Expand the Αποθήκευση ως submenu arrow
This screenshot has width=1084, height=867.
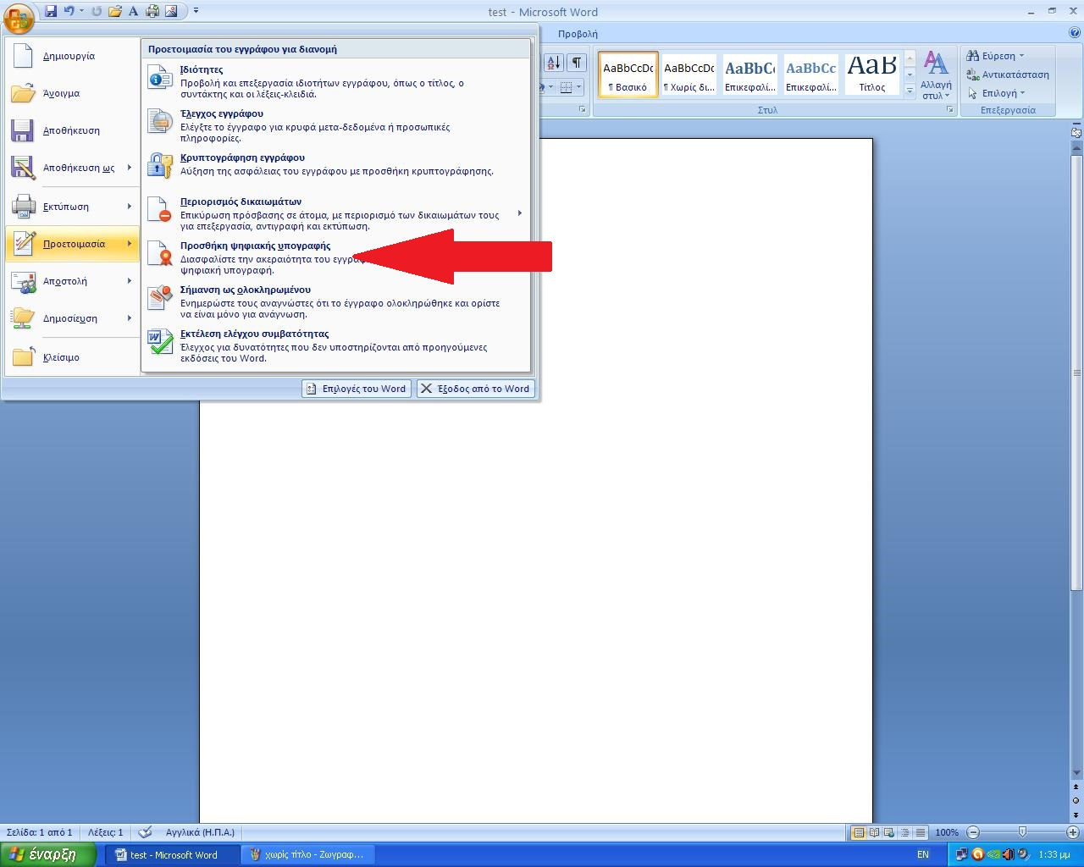130,168
